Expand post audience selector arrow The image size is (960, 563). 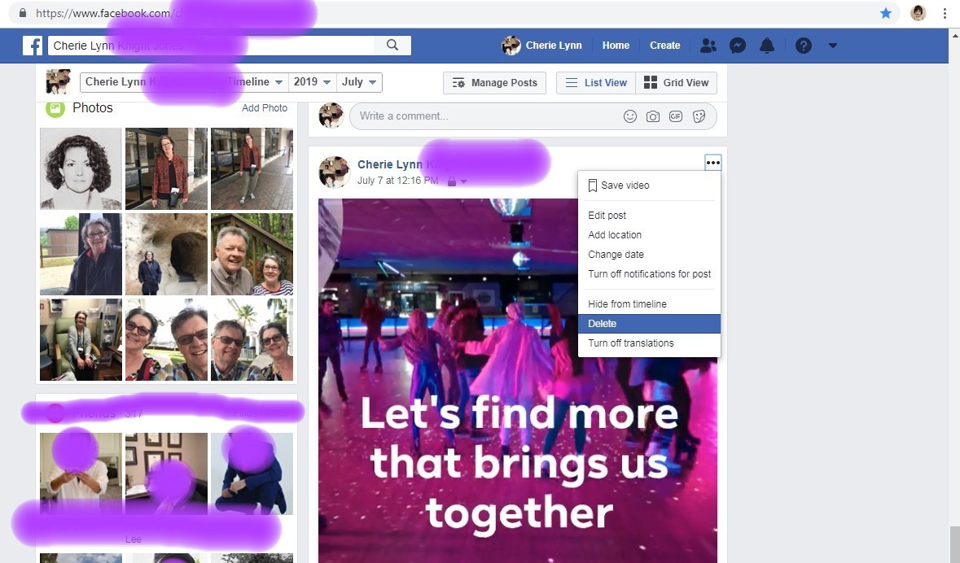pos(463,181)
